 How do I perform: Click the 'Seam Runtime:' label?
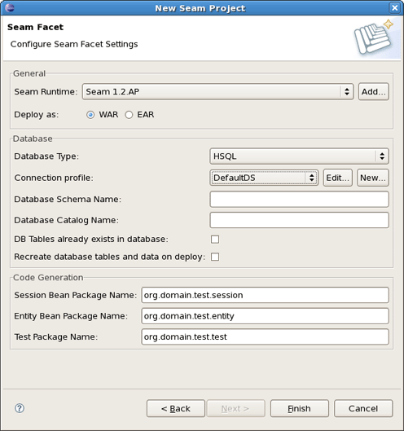click(46, 91)
